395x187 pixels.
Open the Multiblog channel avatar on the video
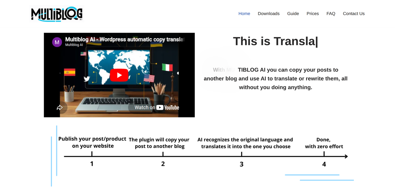57,42
